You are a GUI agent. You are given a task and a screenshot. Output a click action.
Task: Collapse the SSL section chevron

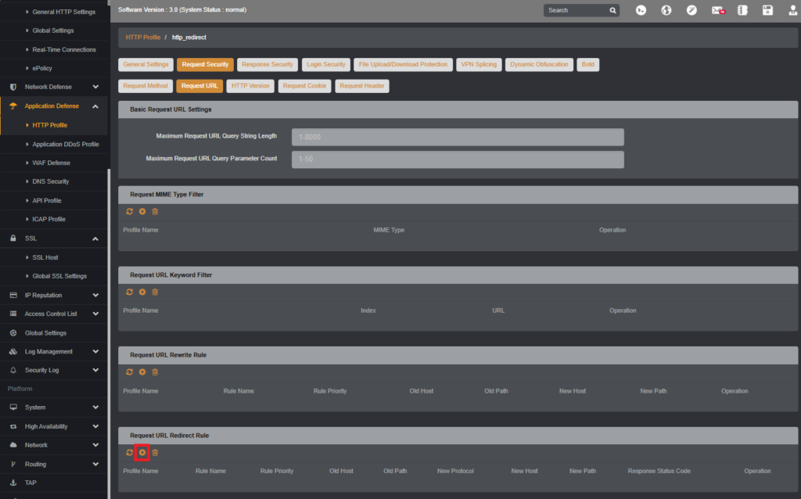pyautogui.click(x=95, y=239)
